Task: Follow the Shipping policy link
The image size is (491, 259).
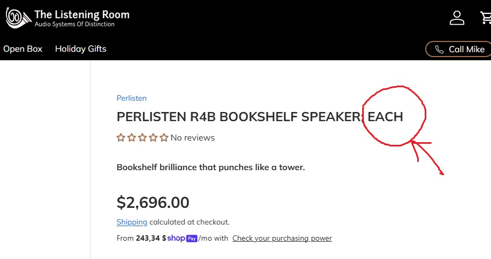Action: [132, 222]
